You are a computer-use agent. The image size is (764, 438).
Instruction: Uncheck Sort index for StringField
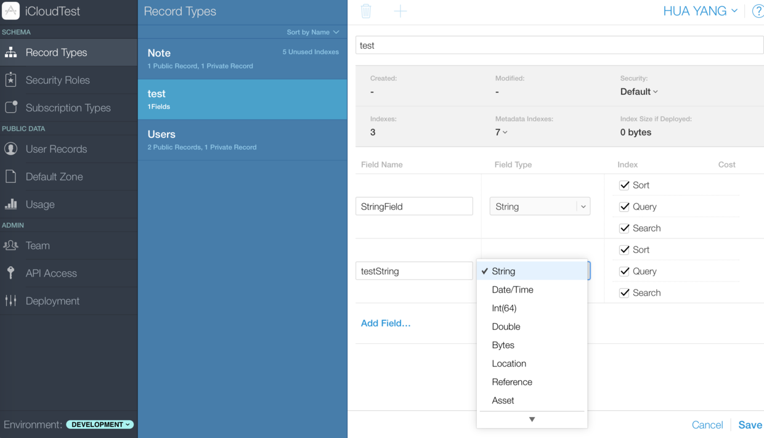(624, 185)
